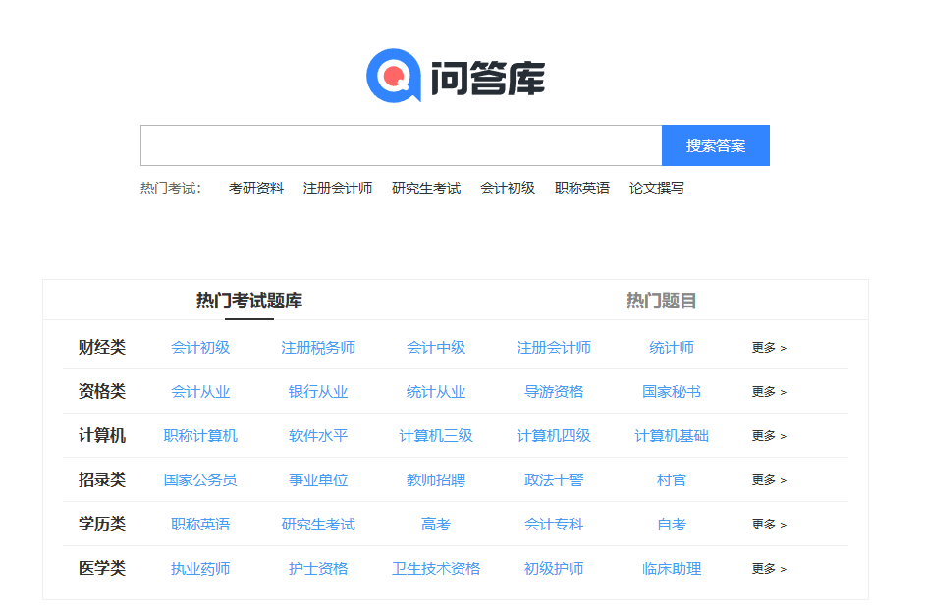Screen dimensions: 927x613
Task: Open 注册会计师 under the search box
Action: tap(338, 189)
